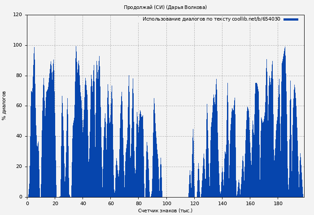The height and width of the screenshot is (215, 314).
Task: Click the y-axis tick label 80
Action: click(19, 76)
